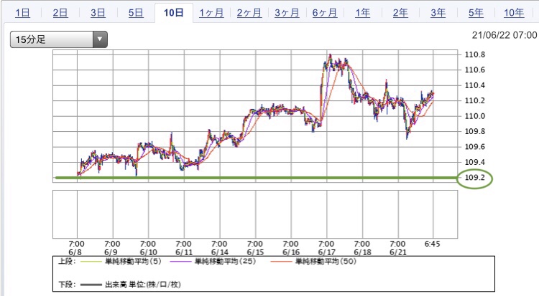This screenshot has width=539, height=296.
Task: Click inside the empty volume chart panel
Action: [255, 214]
